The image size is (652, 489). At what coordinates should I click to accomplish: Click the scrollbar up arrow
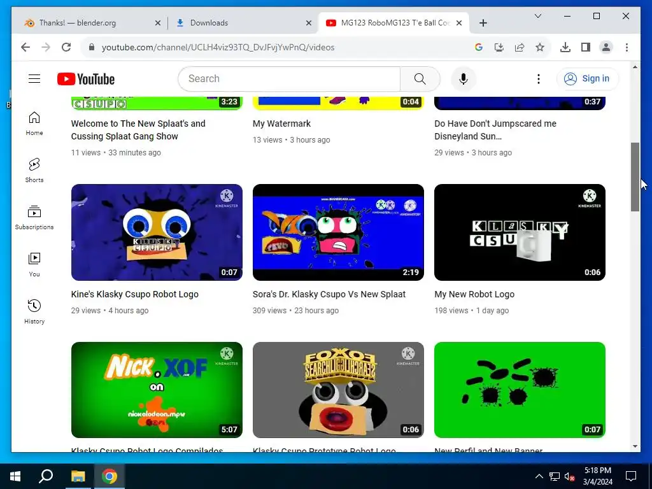click(635, 67)
